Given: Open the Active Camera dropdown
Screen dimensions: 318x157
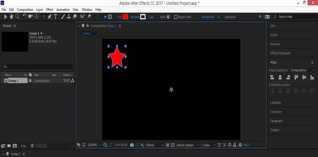Looking at the screenshot, I should pyautogui.click(x=187, y=145).
